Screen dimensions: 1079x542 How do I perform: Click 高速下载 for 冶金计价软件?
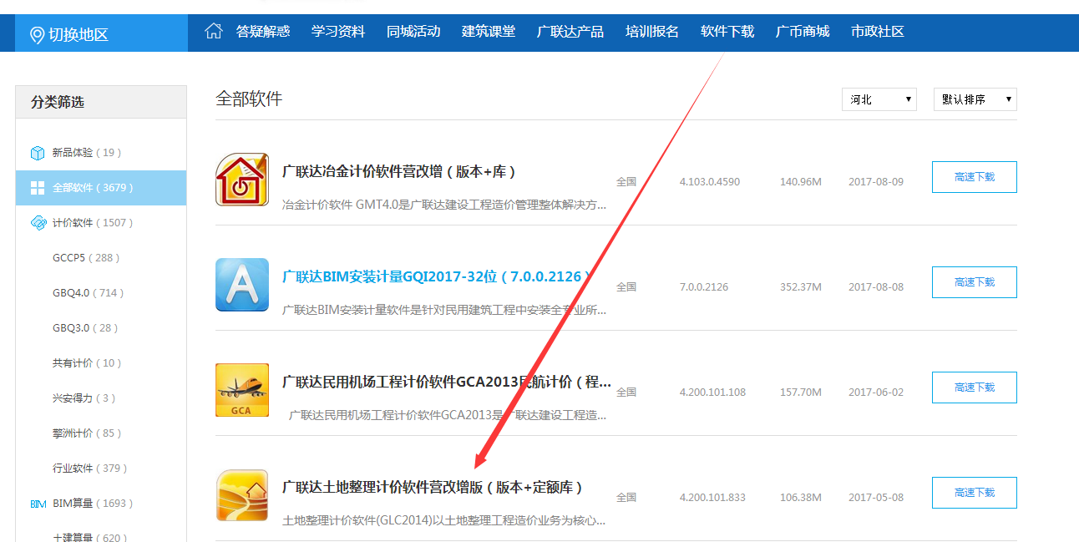point(975,177)
